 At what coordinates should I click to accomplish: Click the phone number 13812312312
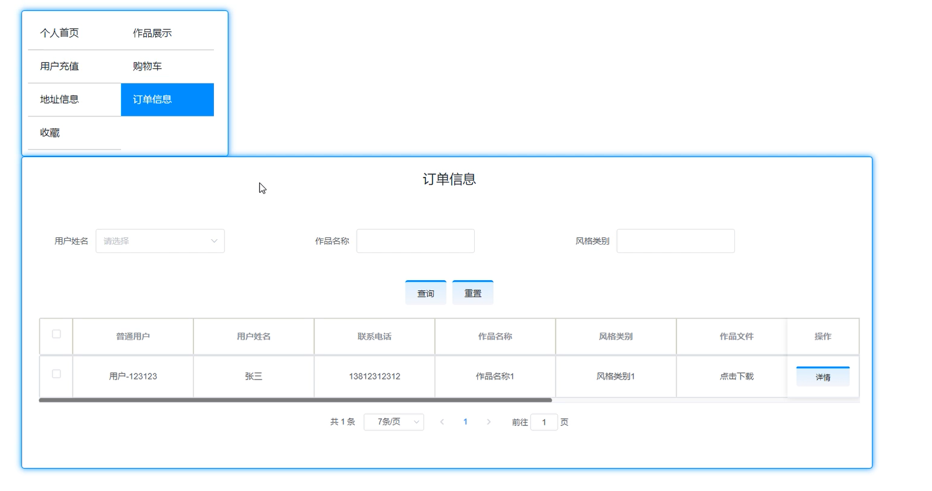click(375, 377)
